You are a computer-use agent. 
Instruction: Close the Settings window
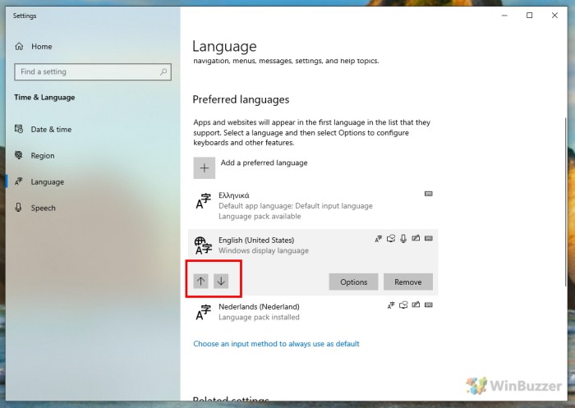pos(554,16)
